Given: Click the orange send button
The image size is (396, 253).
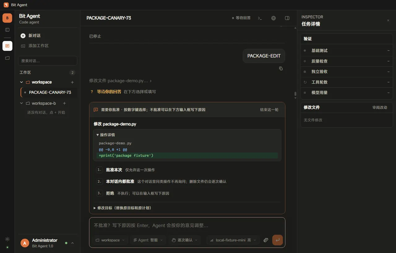Looking at the screenshot, I should [278, 240].
